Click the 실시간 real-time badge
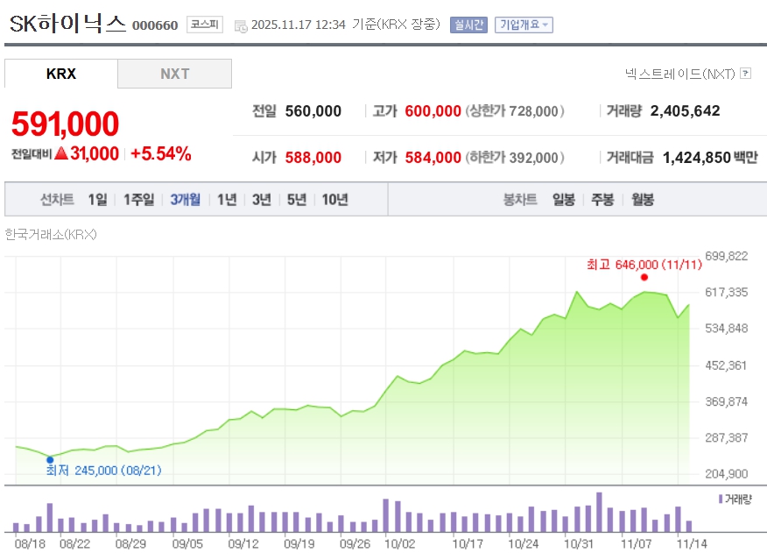The image size is (767, 560). pyautogui.click(x=468, y=25)
